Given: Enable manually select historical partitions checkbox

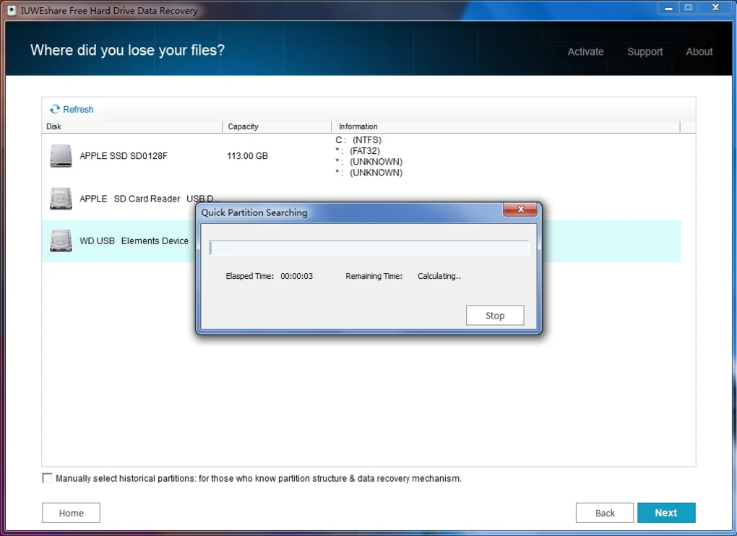Looking at the screenshot, I should (x=48, y=478).
